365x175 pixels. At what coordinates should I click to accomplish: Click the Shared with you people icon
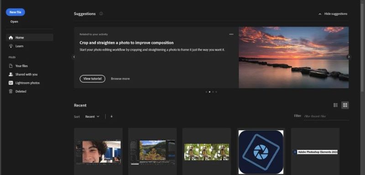10,75
